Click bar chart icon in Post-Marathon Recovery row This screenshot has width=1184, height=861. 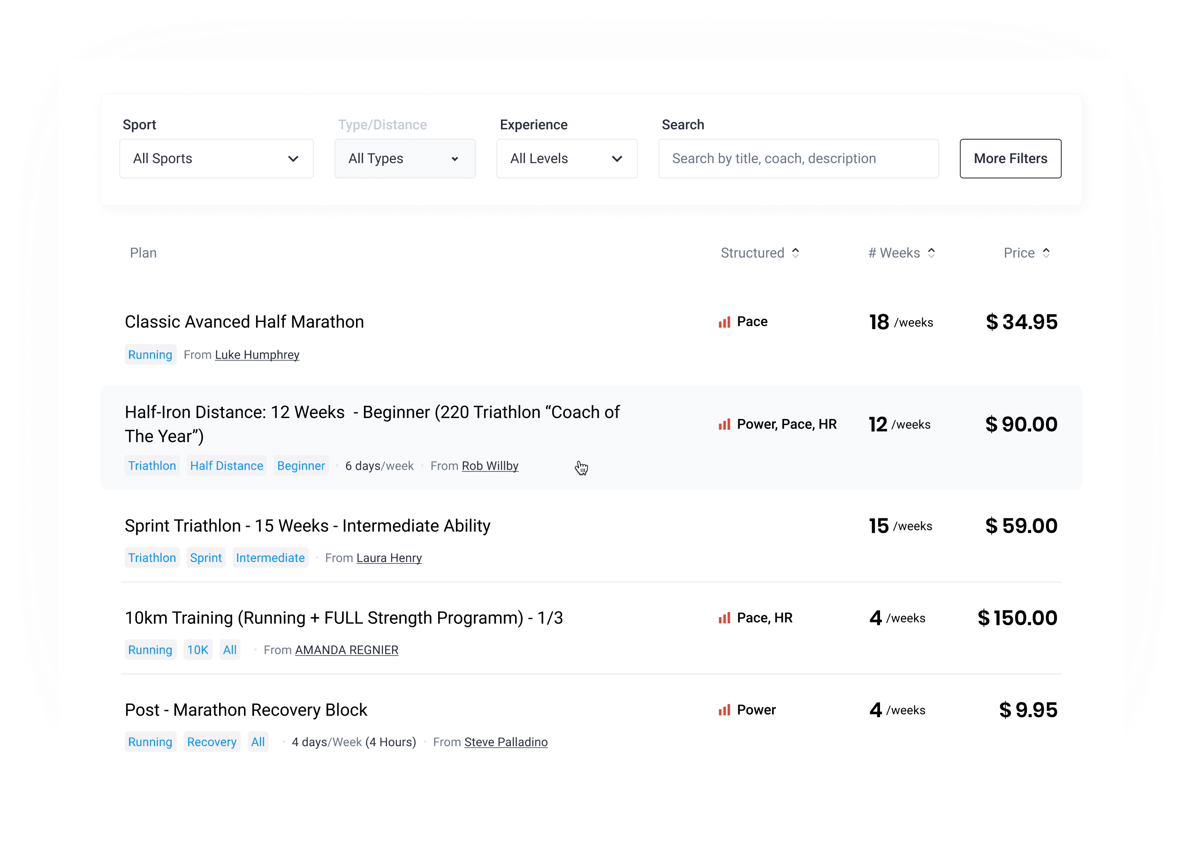click(724, 710)
